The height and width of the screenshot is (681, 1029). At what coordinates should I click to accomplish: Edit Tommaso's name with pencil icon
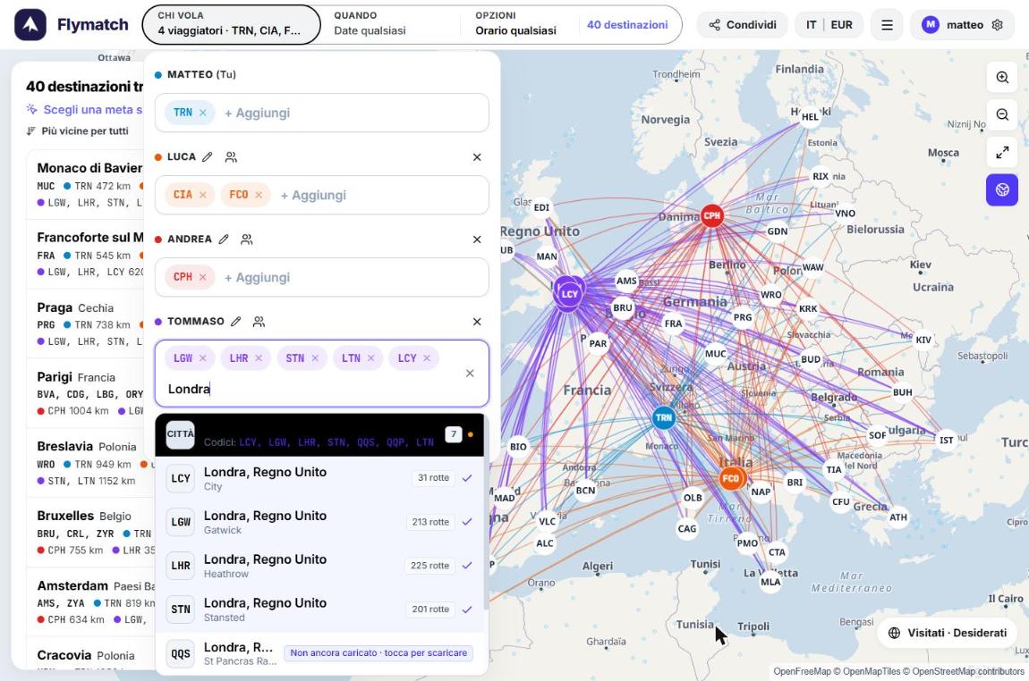coord(236,321)
